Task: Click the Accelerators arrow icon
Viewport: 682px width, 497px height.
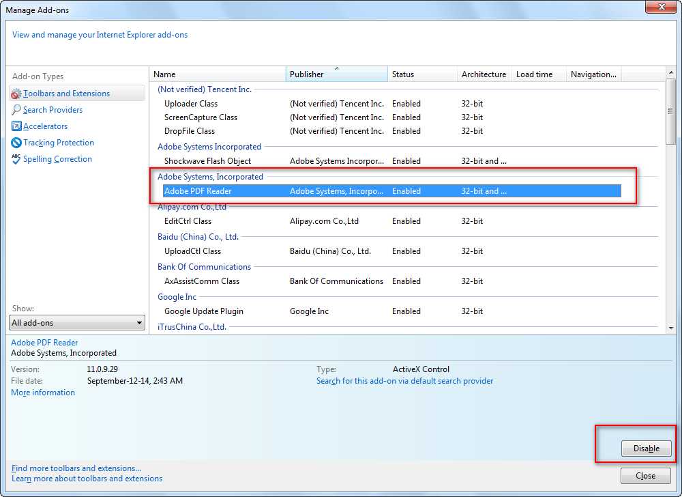Action: (x=16, y=126)
